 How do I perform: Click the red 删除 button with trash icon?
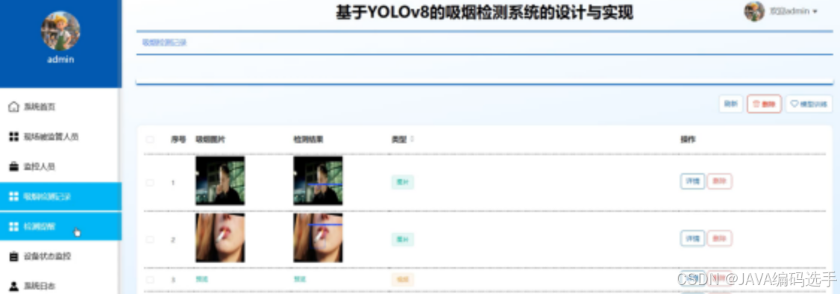pos(764,104)
